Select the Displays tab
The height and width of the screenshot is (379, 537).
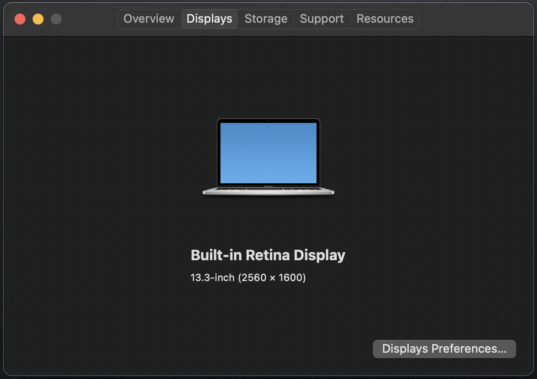pos(209,19)
